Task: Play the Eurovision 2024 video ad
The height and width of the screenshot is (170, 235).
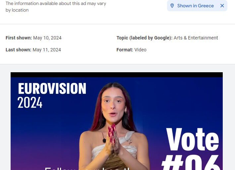Action: (117, 121)
